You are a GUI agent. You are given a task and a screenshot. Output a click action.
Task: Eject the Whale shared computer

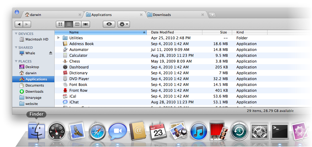(51, 53)
